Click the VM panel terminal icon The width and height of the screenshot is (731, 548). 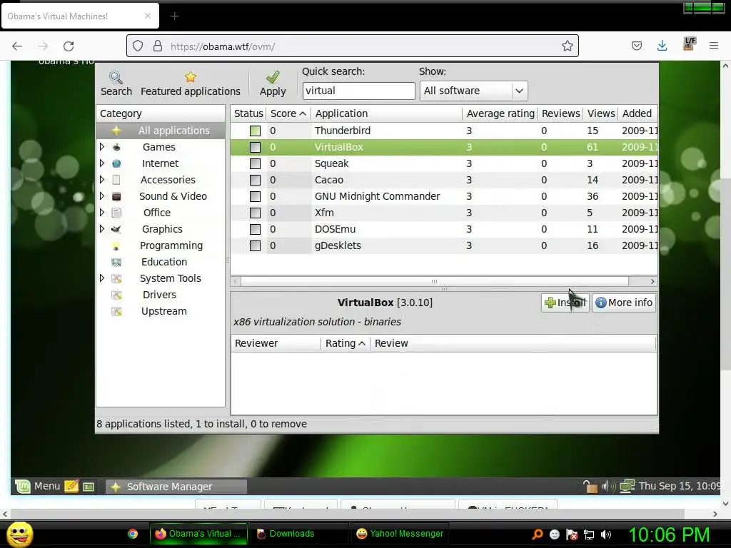coord(89,487)
